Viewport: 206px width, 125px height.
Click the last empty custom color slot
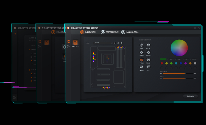pyautogui.click(x=195, y=68)
